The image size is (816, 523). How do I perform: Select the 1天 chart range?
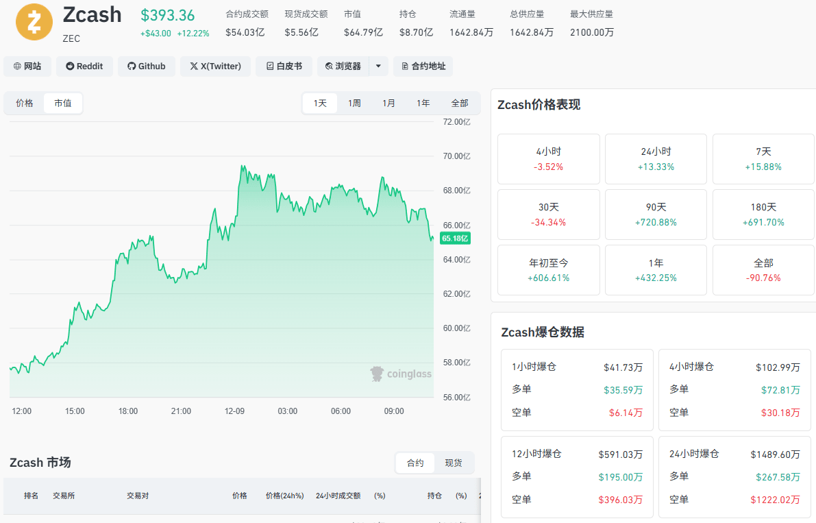(320, 103)
